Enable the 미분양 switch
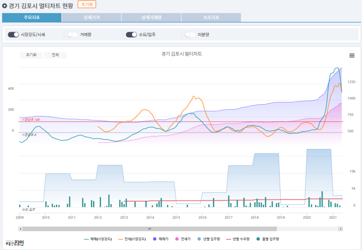This screenshot has width=362, height=250. pos(190,35)
